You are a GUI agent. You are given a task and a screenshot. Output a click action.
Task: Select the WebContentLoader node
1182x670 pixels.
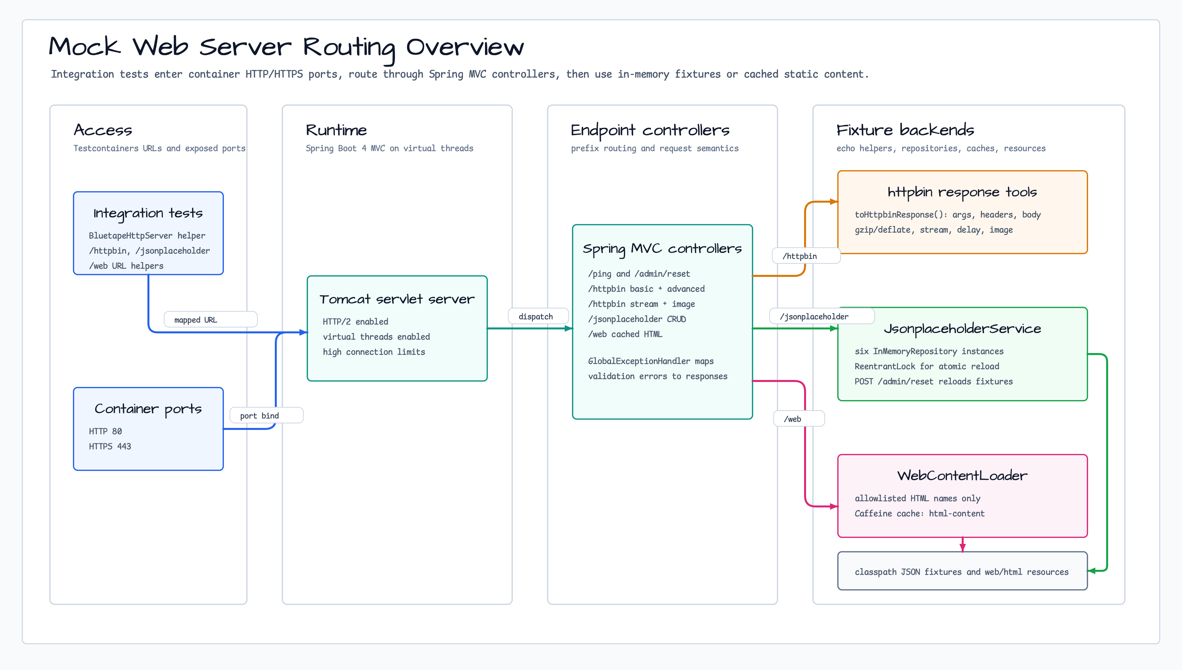point(962,496)
